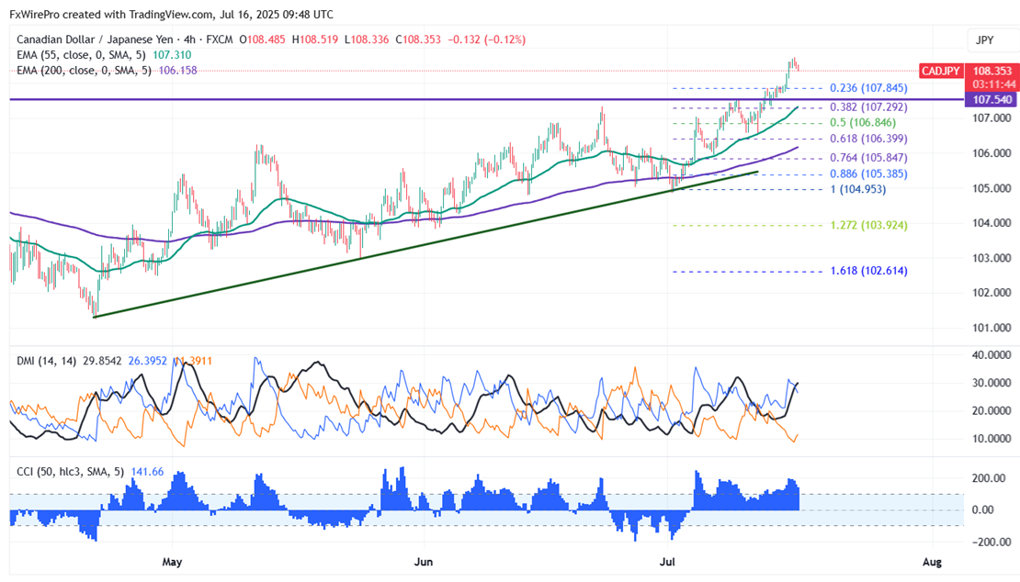The image size is (1020, 582).
Task: Click the 0.764 (105.847) Fibonacci level label
Action: [x=868, y=158]
